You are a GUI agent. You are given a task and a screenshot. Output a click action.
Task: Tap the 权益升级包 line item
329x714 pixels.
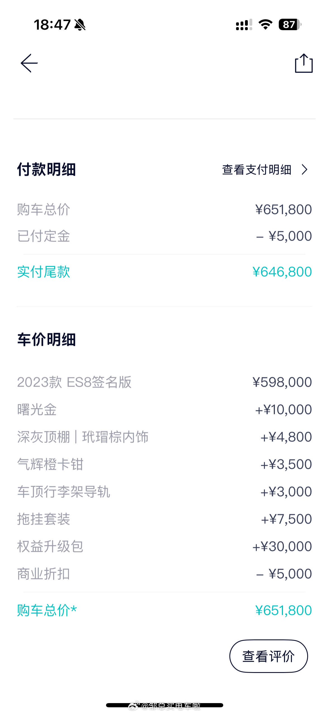(x=164, y=546)
